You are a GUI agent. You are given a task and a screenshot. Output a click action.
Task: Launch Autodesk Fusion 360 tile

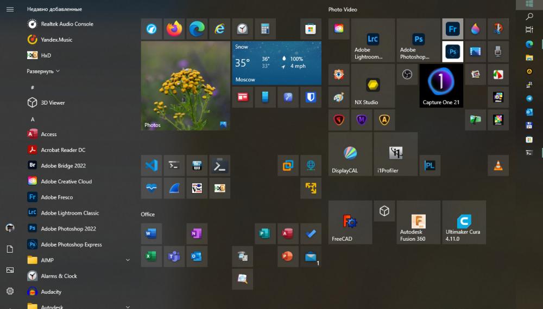click(418, 222)
